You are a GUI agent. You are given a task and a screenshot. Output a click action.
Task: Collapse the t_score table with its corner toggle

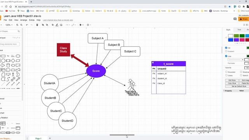tap(153, 63)
